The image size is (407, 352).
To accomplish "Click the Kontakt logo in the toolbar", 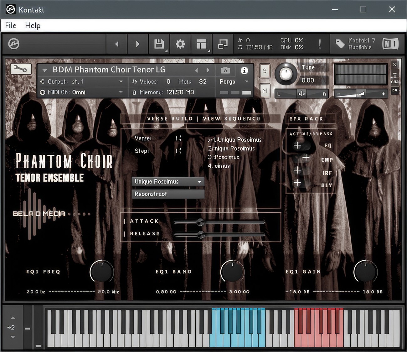I will (14, 44).
